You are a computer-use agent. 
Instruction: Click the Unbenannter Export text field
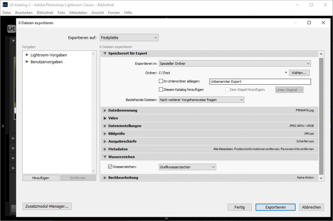tap(260, 82)
